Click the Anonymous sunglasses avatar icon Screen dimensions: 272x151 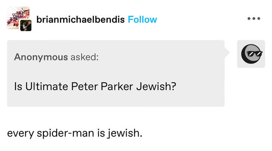[251, 54]
